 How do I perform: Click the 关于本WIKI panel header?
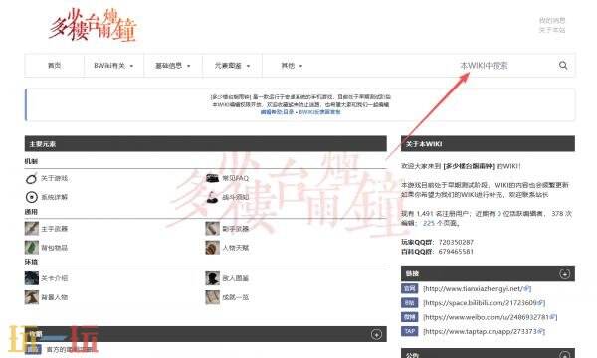488,144
